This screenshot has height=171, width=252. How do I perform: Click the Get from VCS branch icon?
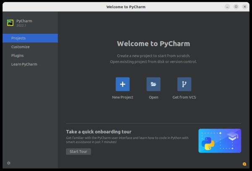point(184,84)
